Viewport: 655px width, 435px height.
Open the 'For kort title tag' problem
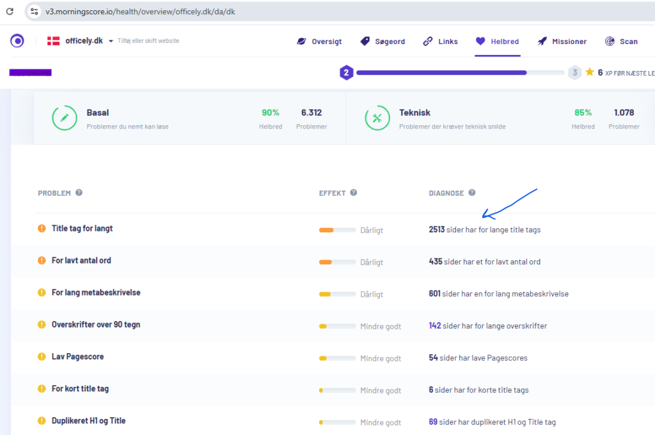pos(80,388)
